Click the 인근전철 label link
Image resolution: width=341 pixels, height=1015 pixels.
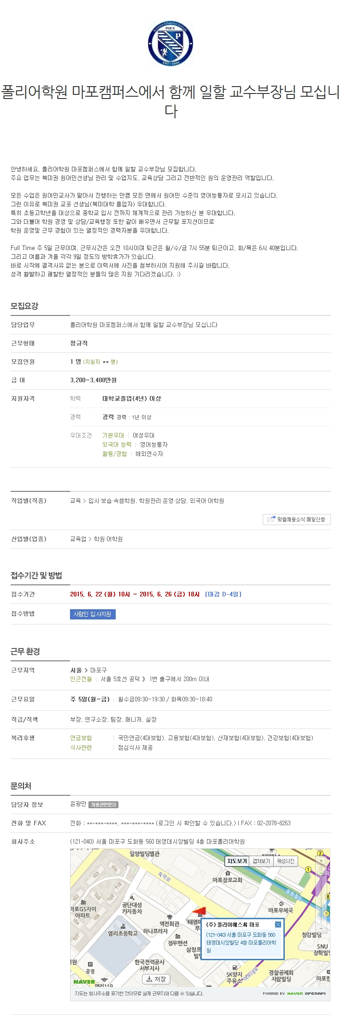(81, 679)
